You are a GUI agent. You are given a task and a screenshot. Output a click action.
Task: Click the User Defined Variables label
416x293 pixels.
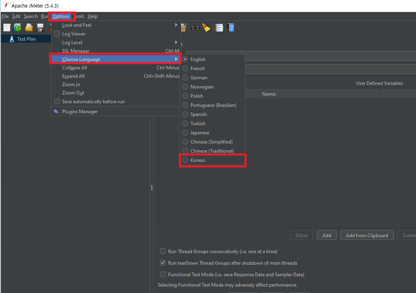click(x=379, y=83)
